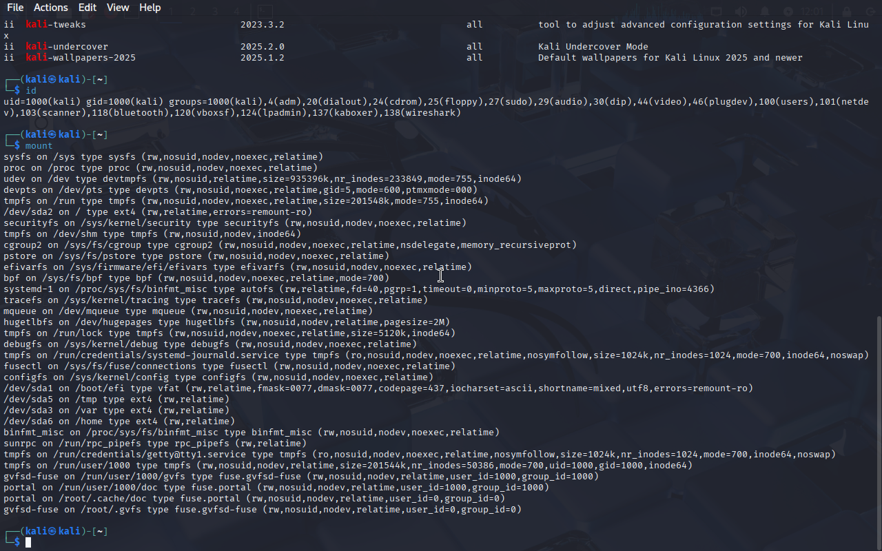Click the 'mqueue on /dev/mqueue' line

pos(188,311)
